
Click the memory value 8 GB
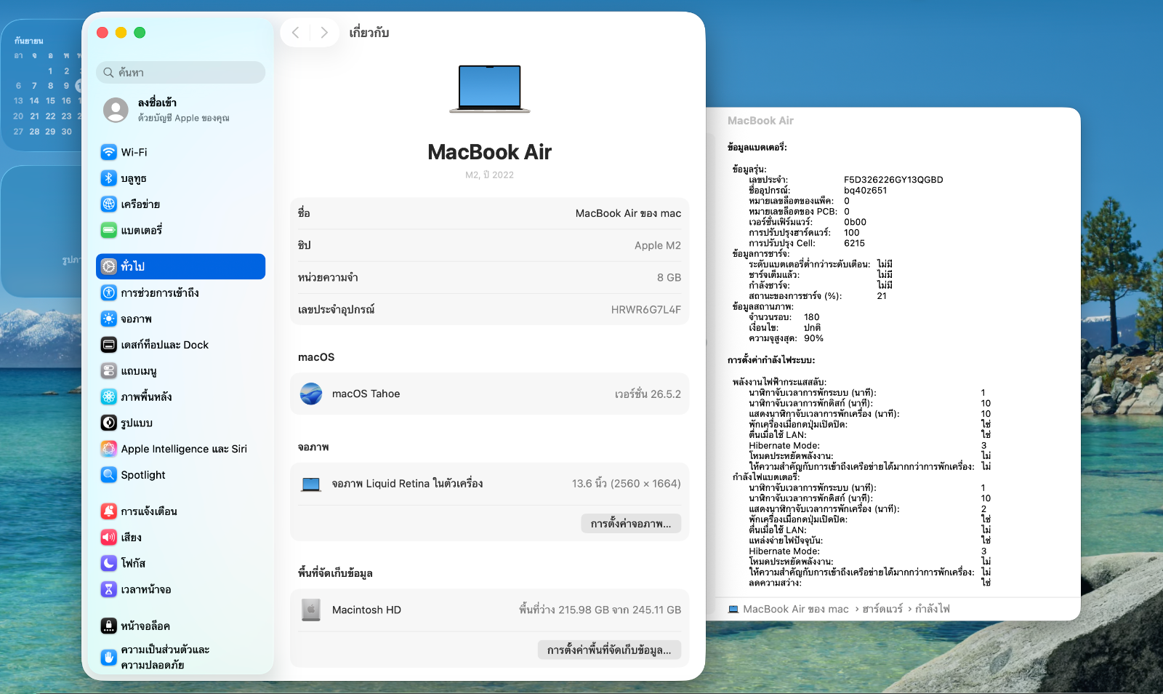click(669, 277)
